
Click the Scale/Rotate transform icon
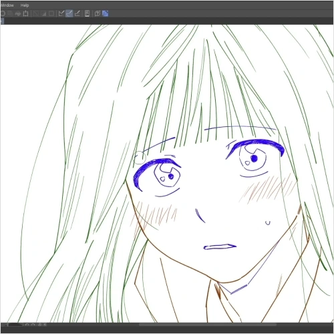pos(25,13)
